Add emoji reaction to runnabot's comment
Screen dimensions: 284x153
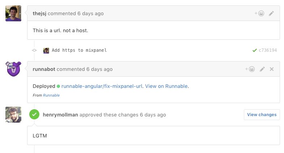[250, 69]
